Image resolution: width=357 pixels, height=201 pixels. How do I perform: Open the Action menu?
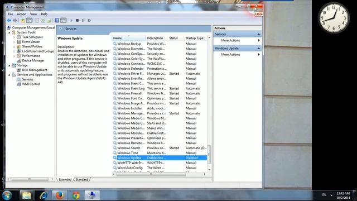[x=21, y=14]
